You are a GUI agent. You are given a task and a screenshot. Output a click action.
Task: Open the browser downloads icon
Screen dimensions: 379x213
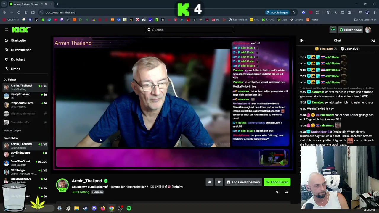[335, 12]
